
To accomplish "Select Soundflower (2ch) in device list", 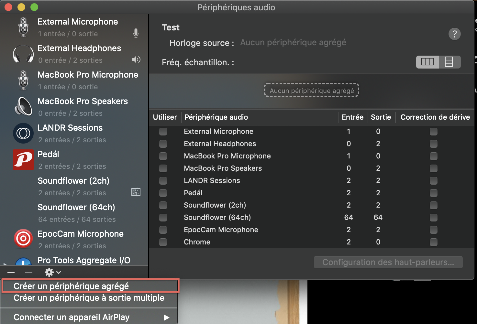I will click(74, 187).
